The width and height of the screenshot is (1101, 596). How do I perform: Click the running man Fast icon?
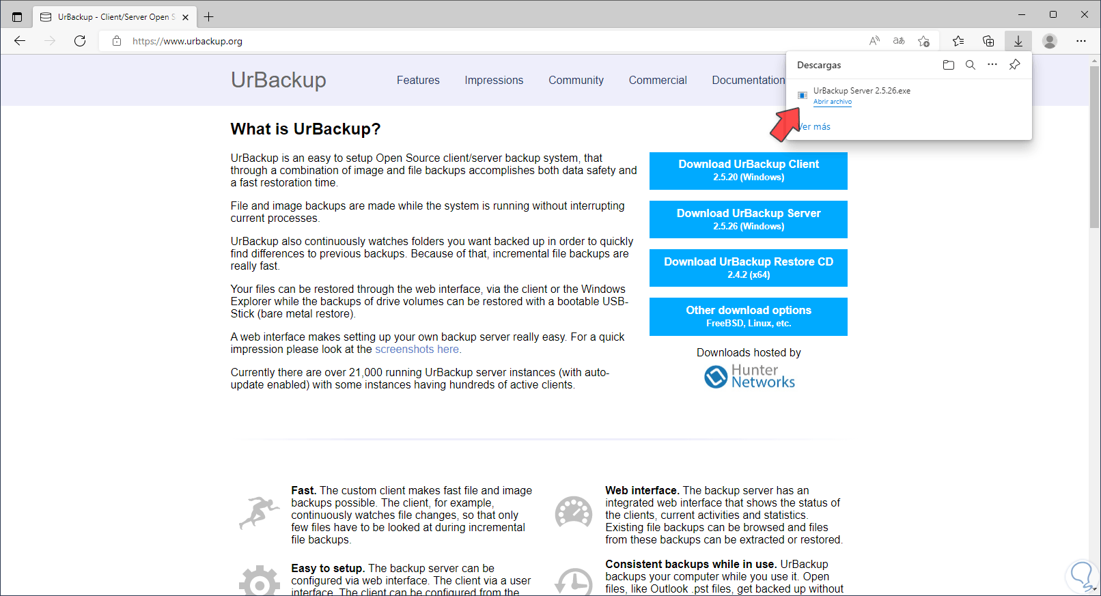(x=259, y=513)
